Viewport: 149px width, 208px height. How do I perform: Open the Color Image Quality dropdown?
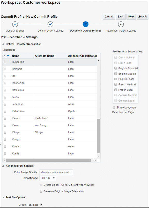click(x=56, y=172)
